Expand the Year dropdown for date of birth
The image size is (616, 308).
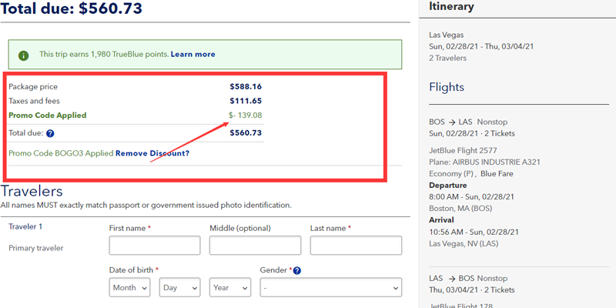pyautogui.click(x=229, y=287)
